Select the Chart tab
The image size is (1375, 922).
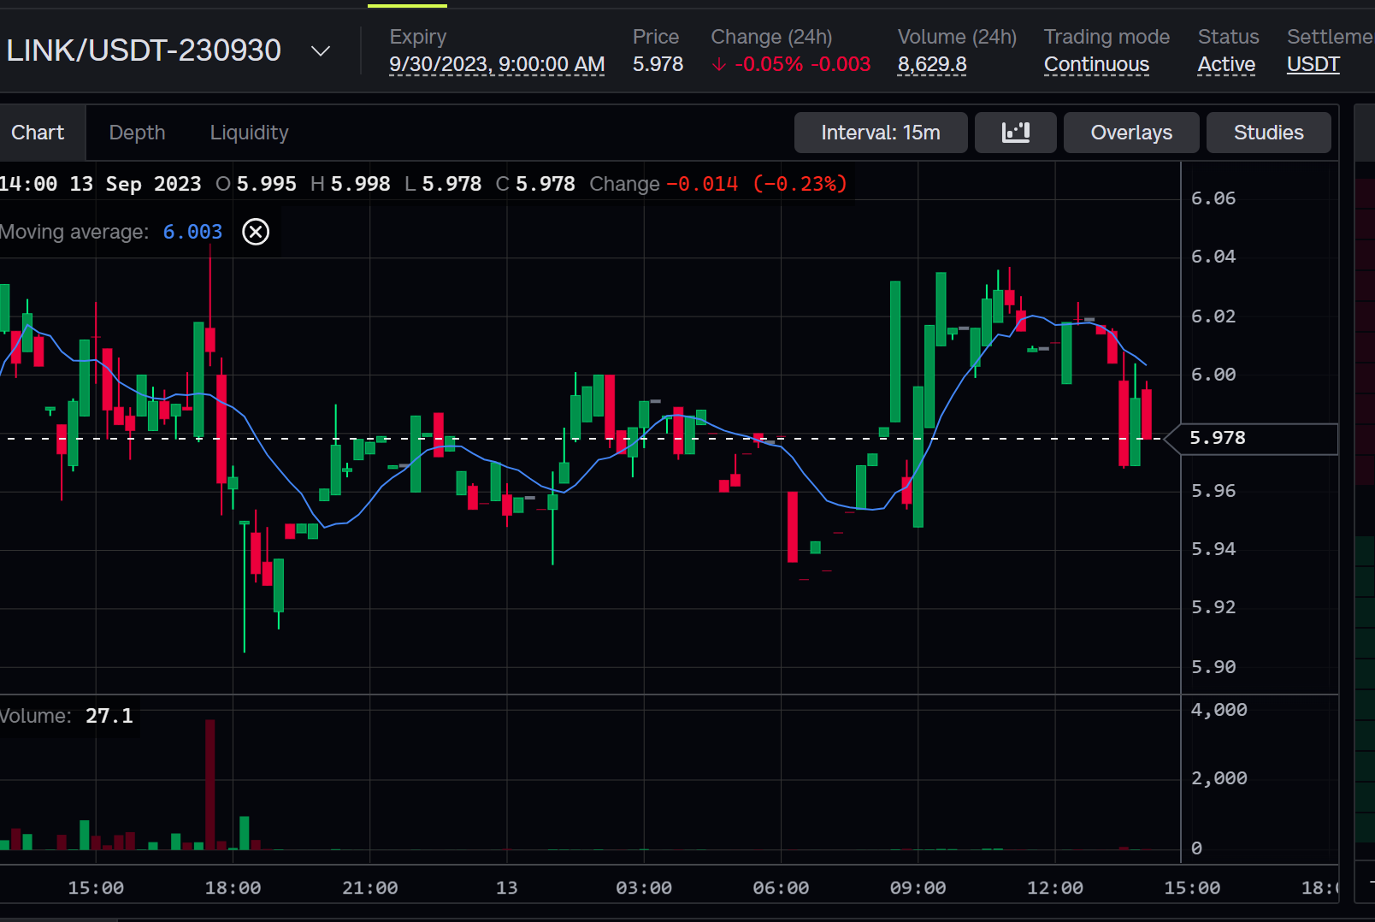pos(38,133)
